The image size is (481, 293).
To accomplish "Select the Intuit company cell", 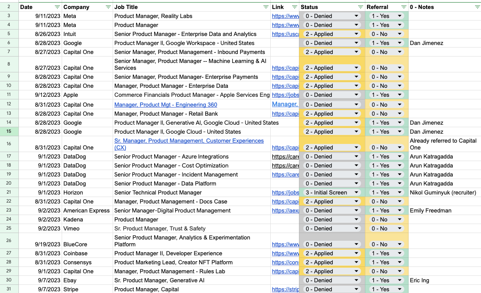I will (x=87, y=34).
